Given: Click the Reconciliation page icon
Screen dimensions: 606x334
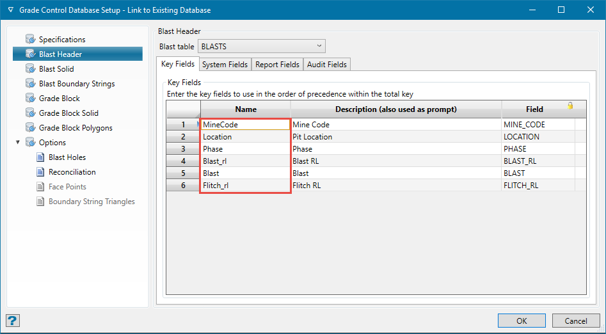Looking at the screenshot, I should pyautogui.click(x=40, y=172).
